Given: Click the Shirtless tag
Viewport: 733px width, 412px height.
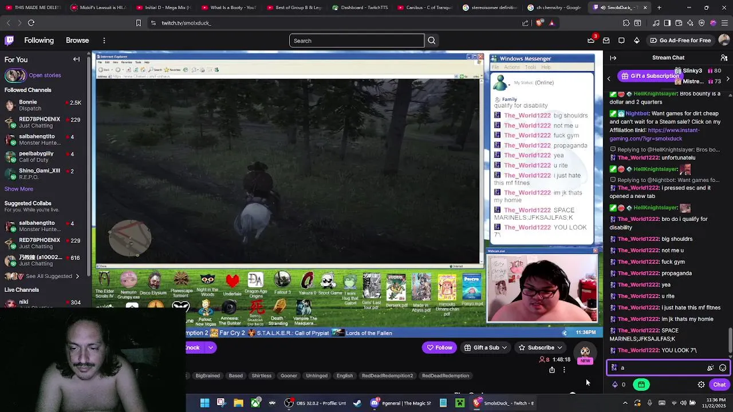Looking at the screenshot, I should (261, 376).
